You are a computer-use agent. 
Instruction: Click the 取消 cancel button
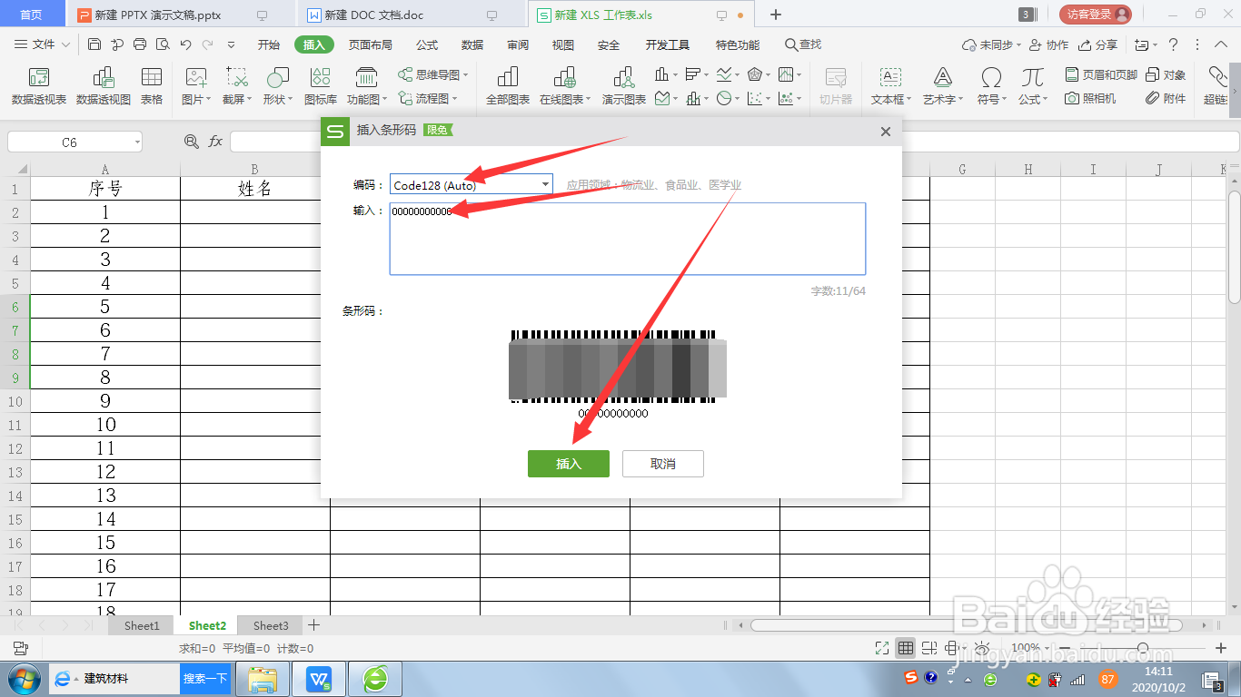click(663, 464)
